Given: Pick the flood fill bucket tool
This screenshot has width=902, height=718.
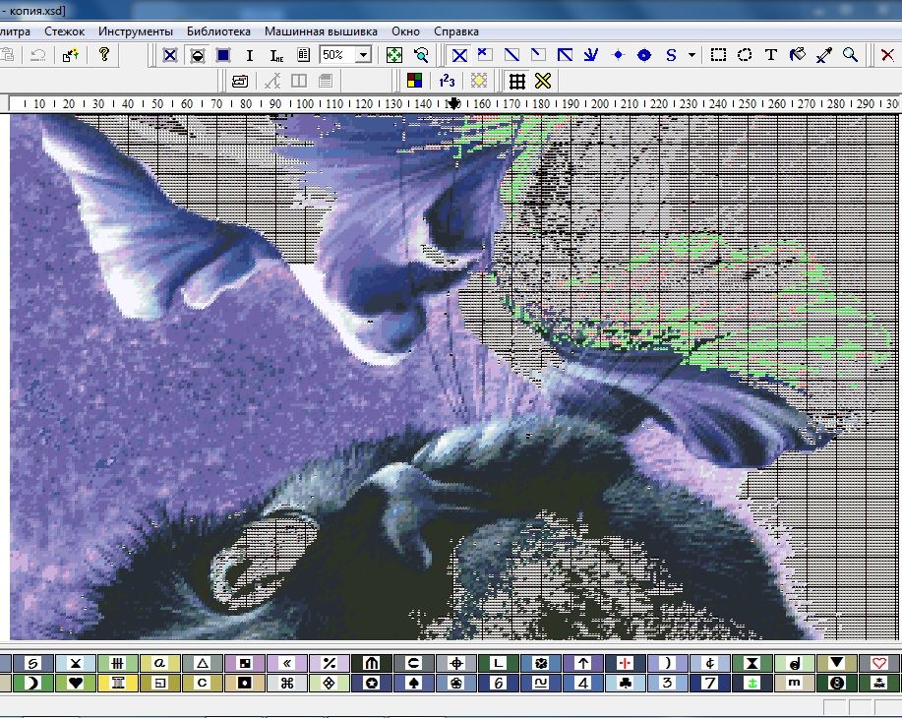Looking at the screenshot, I should (798, 55).
